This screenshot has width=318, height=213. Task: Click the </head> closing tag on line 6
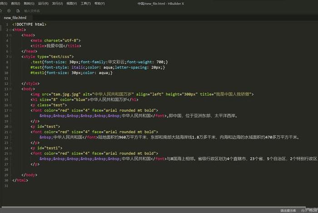click(29, 51)
